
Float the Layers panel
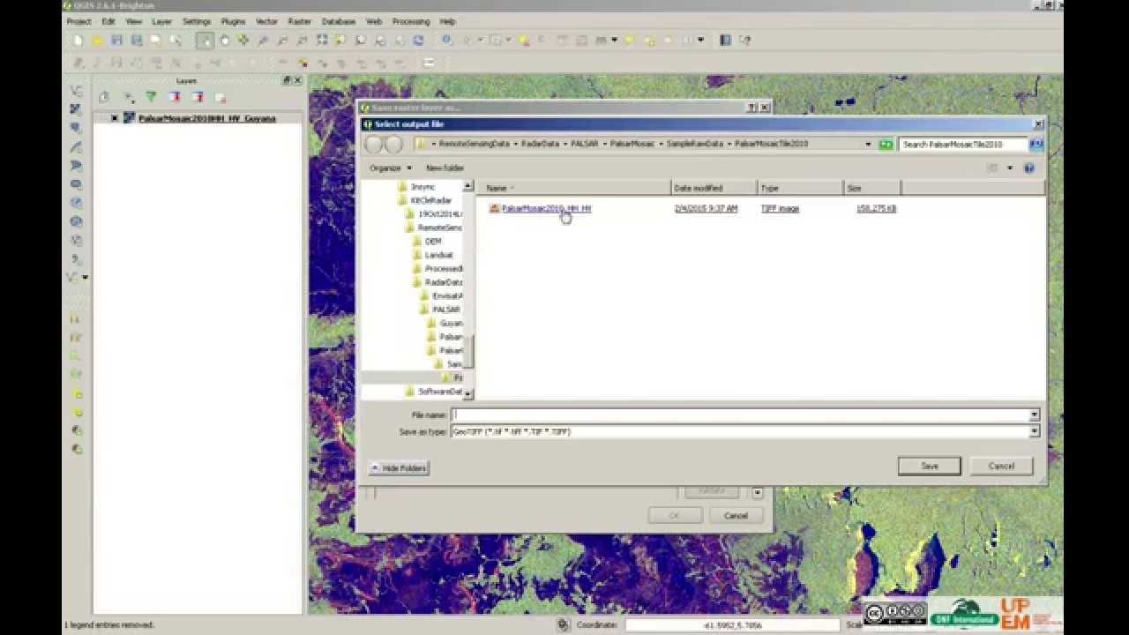(x=287, y=80)
